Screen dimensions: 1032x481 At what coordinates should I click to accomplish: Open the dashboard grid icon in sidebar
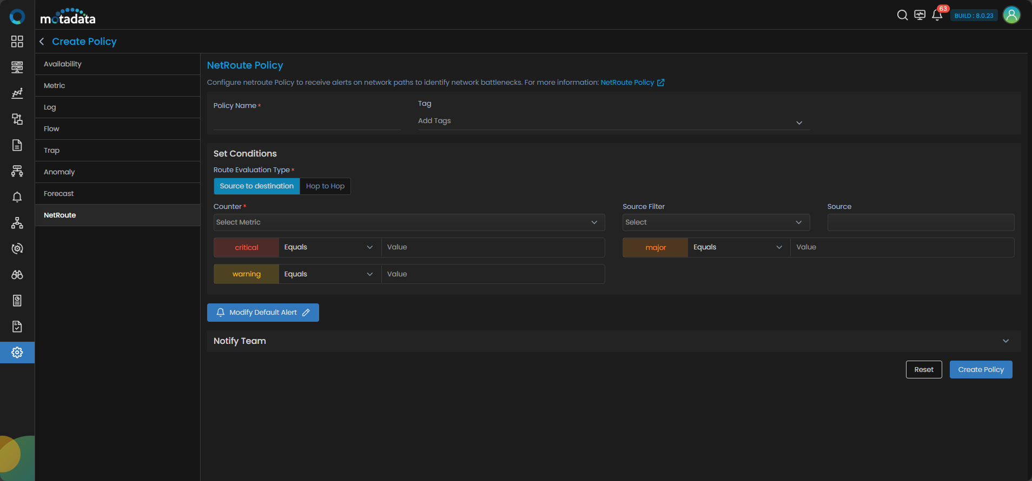(x=17, y=42)
